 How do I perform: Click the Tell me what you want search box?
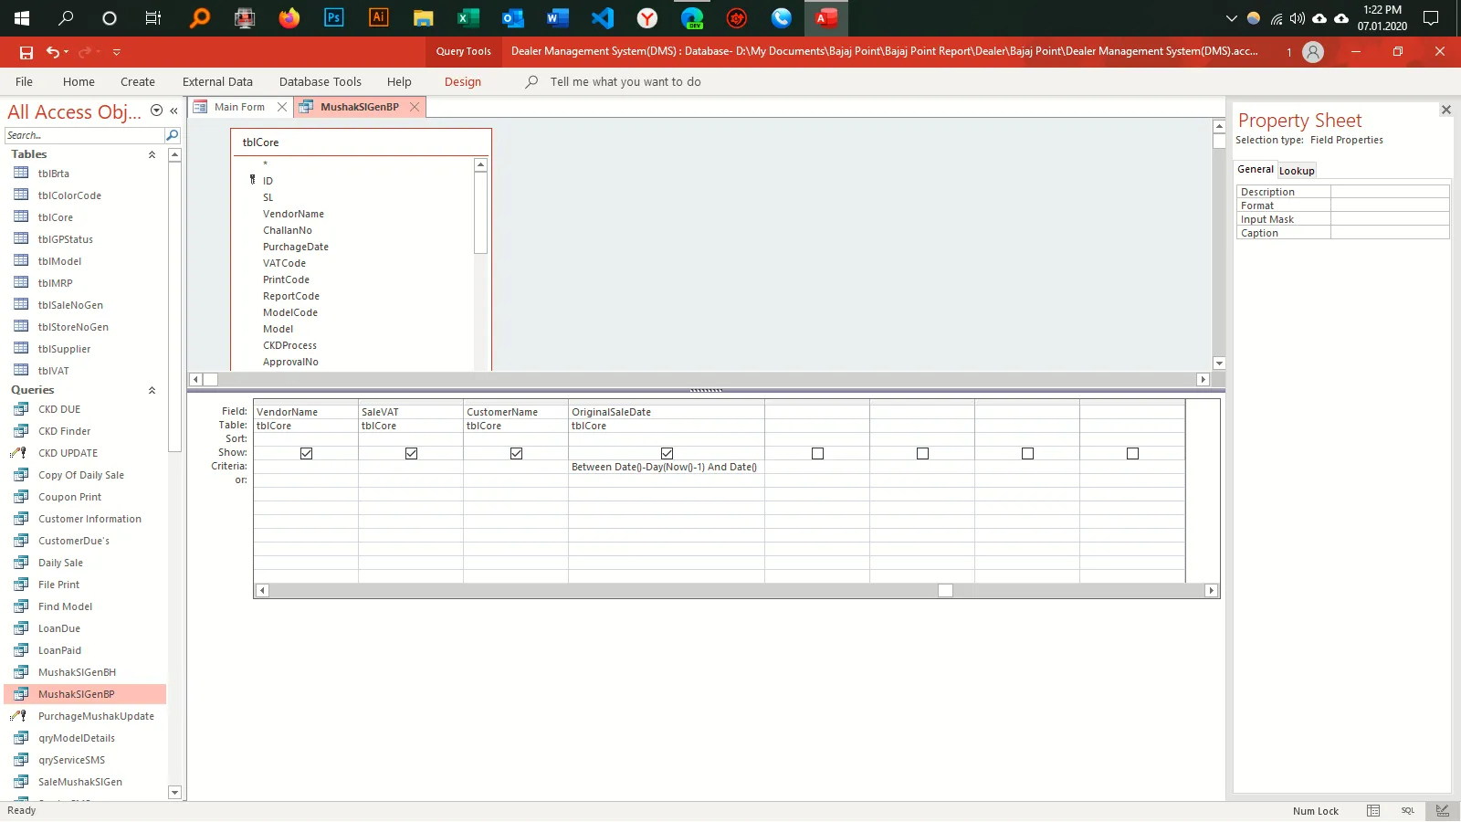[x=625, y=81]
